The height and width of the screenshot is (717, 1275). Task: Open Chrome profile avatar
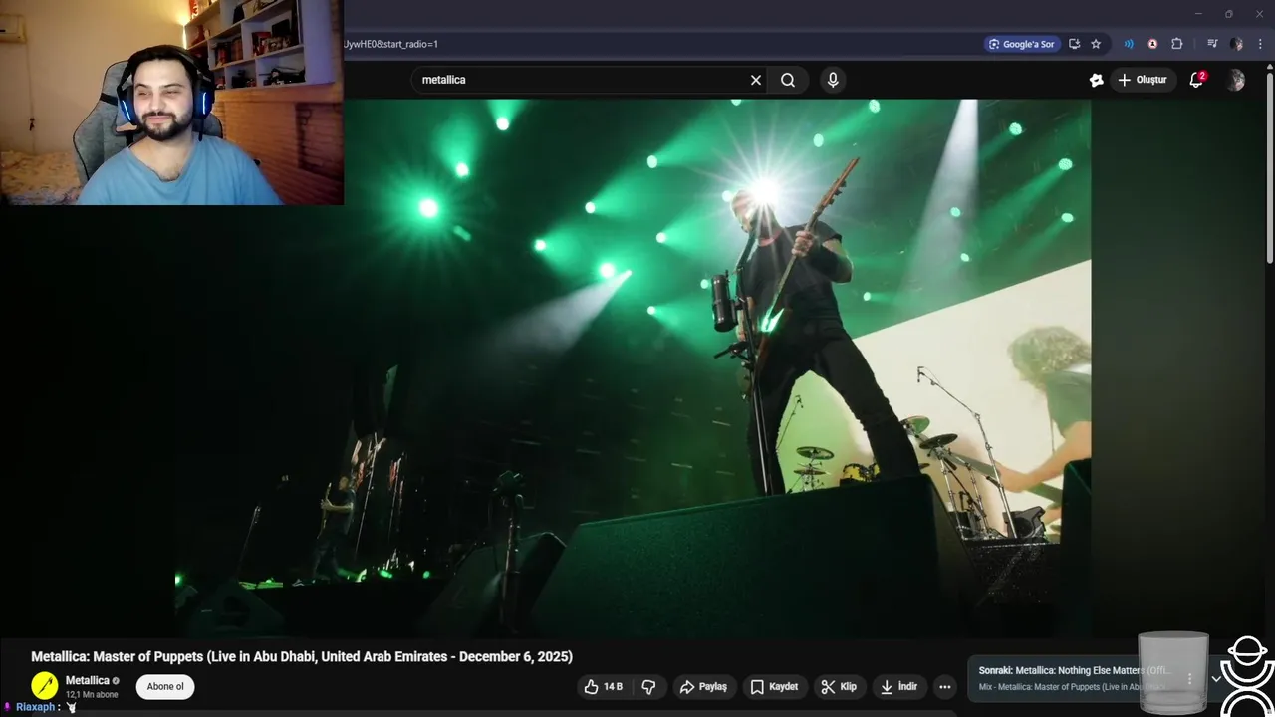click(1236, 44)
